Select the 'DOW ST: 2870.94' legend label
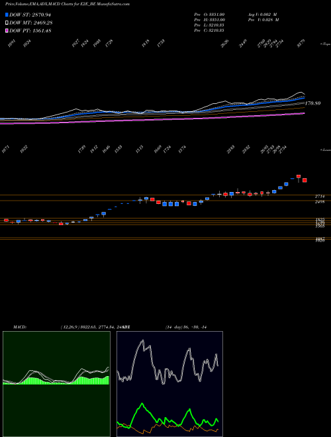The width and height of the screenshot is (331, 437). 30,15
